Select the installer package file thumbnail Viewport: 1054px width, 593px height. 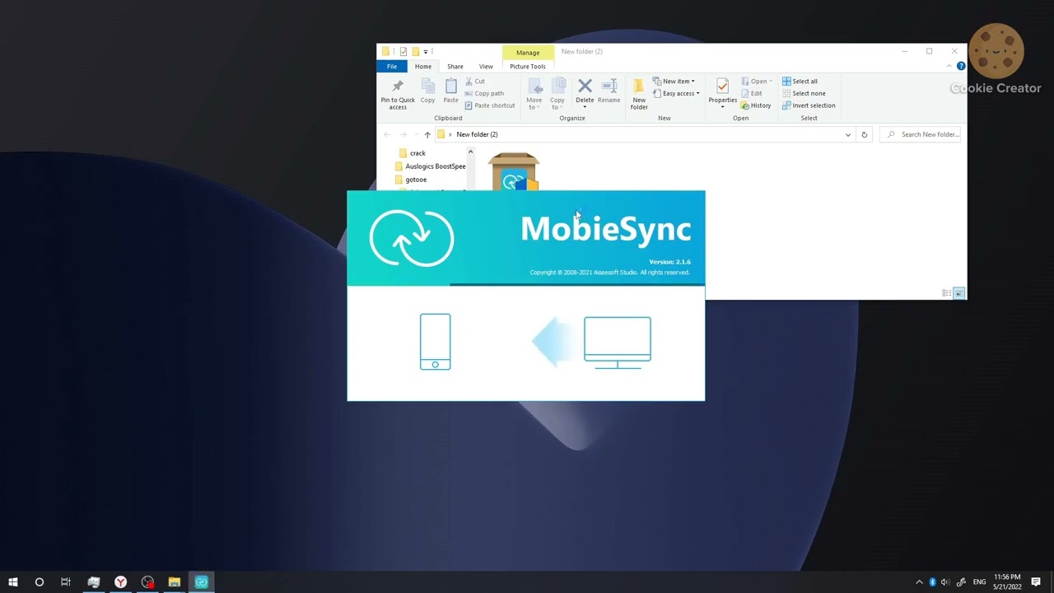514,170
